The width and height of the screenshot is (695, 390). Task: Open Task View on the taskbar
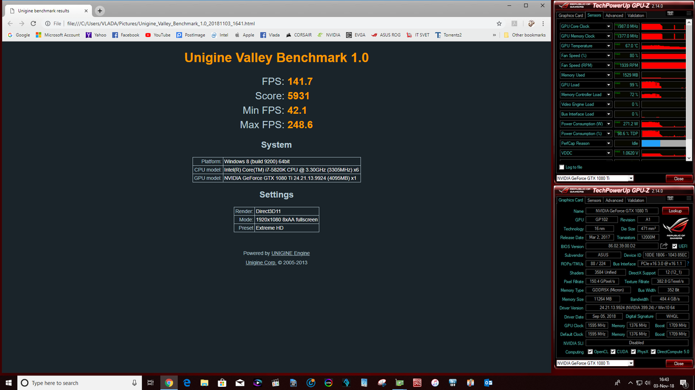[150, 382]
